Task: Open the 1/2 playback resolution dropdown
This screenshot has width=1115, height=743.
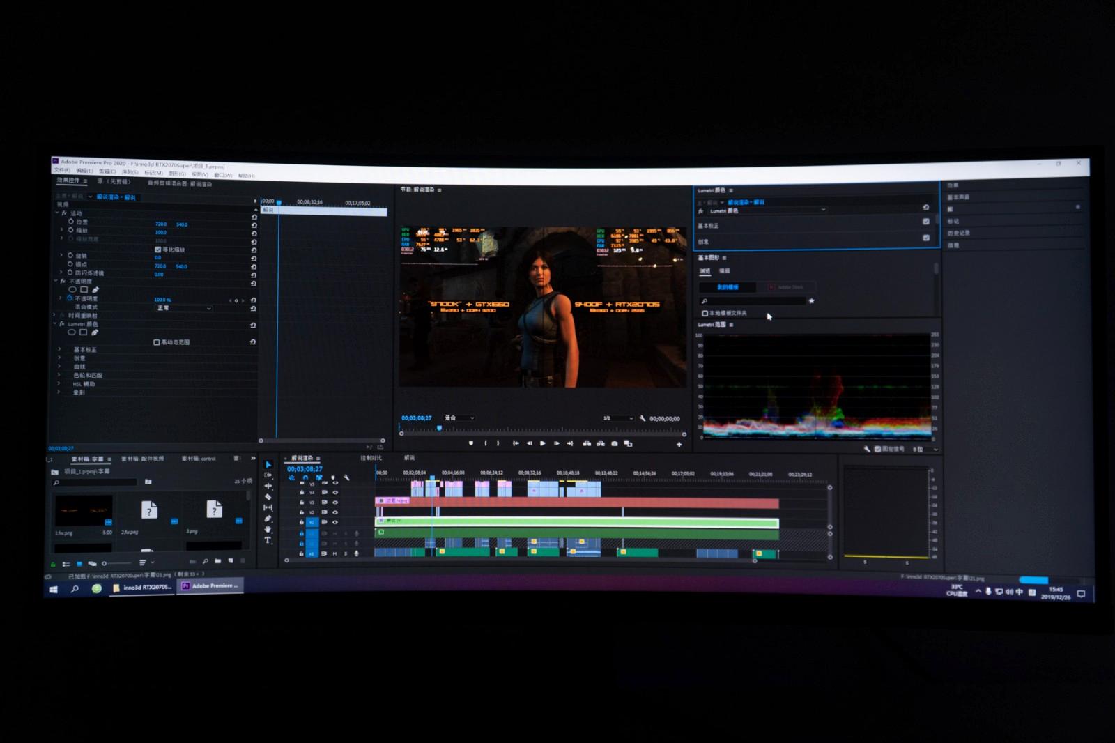Action: (617, 418)
